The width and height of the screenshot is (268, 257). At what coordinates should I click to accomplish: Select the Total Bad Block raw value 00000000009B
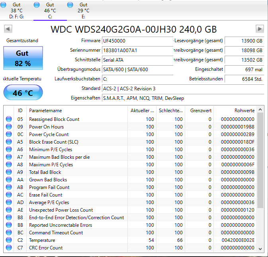[238, 172]
